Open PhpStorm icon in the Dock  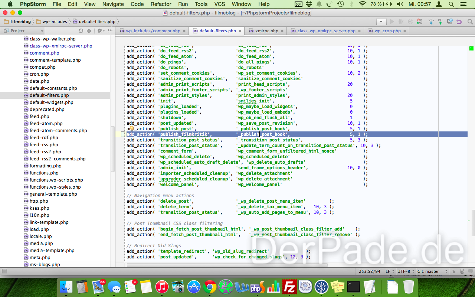(x=257, y=287)
